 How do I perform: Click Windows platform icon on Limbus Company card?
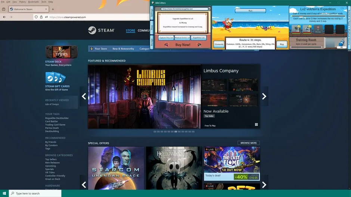(256, 125)
